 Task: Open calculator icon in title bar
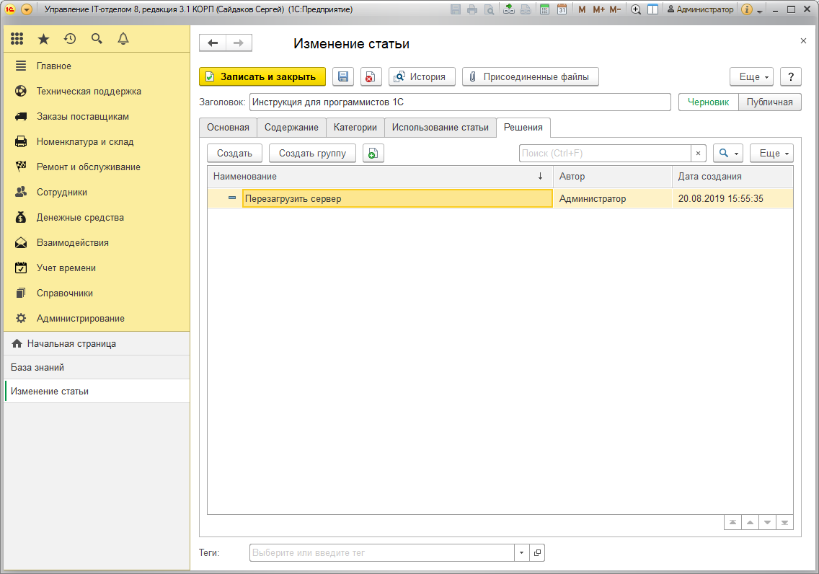(x=544, y=9)
